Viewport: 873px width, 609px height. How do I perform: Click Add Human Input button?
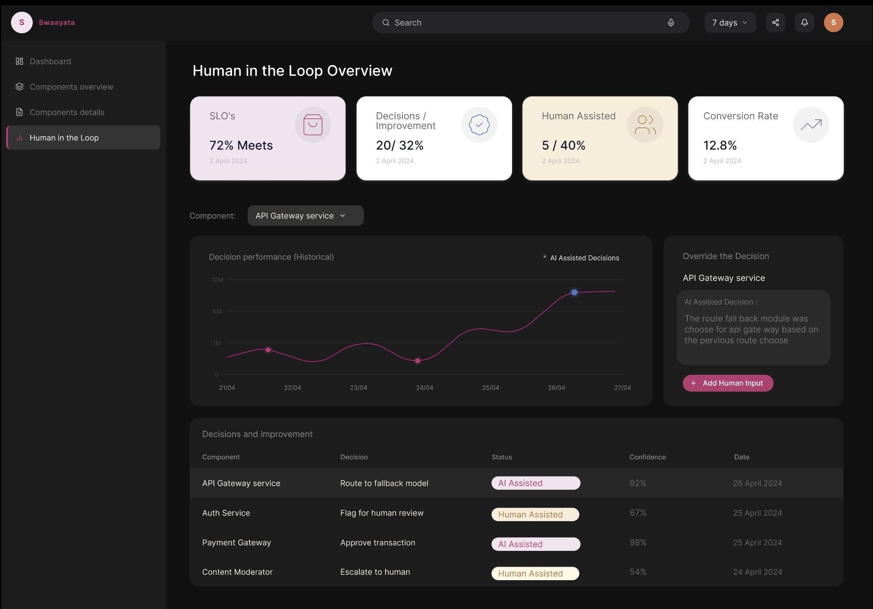click(728, 383)
